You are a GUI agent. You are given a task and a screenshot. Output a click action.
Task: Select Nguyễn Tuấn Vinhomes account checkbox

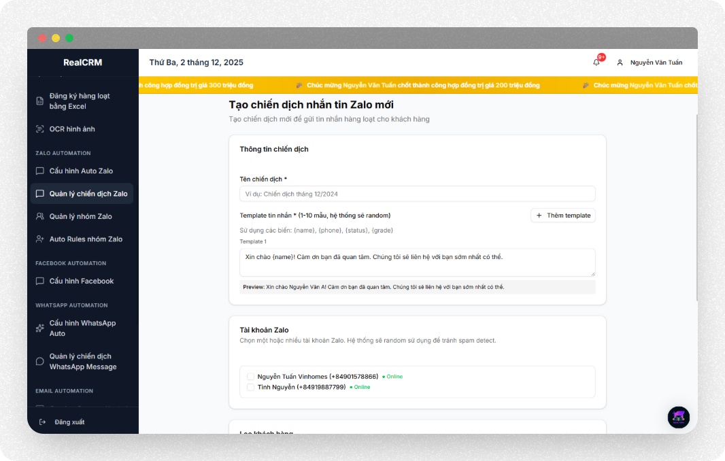250,377
